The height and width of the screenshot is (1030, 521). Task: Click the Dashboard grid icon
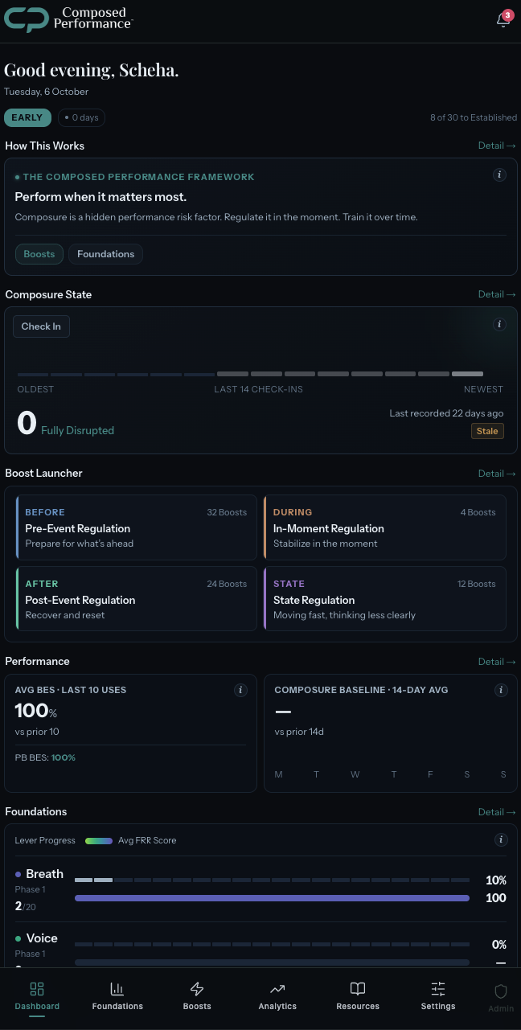click(37, 989)
